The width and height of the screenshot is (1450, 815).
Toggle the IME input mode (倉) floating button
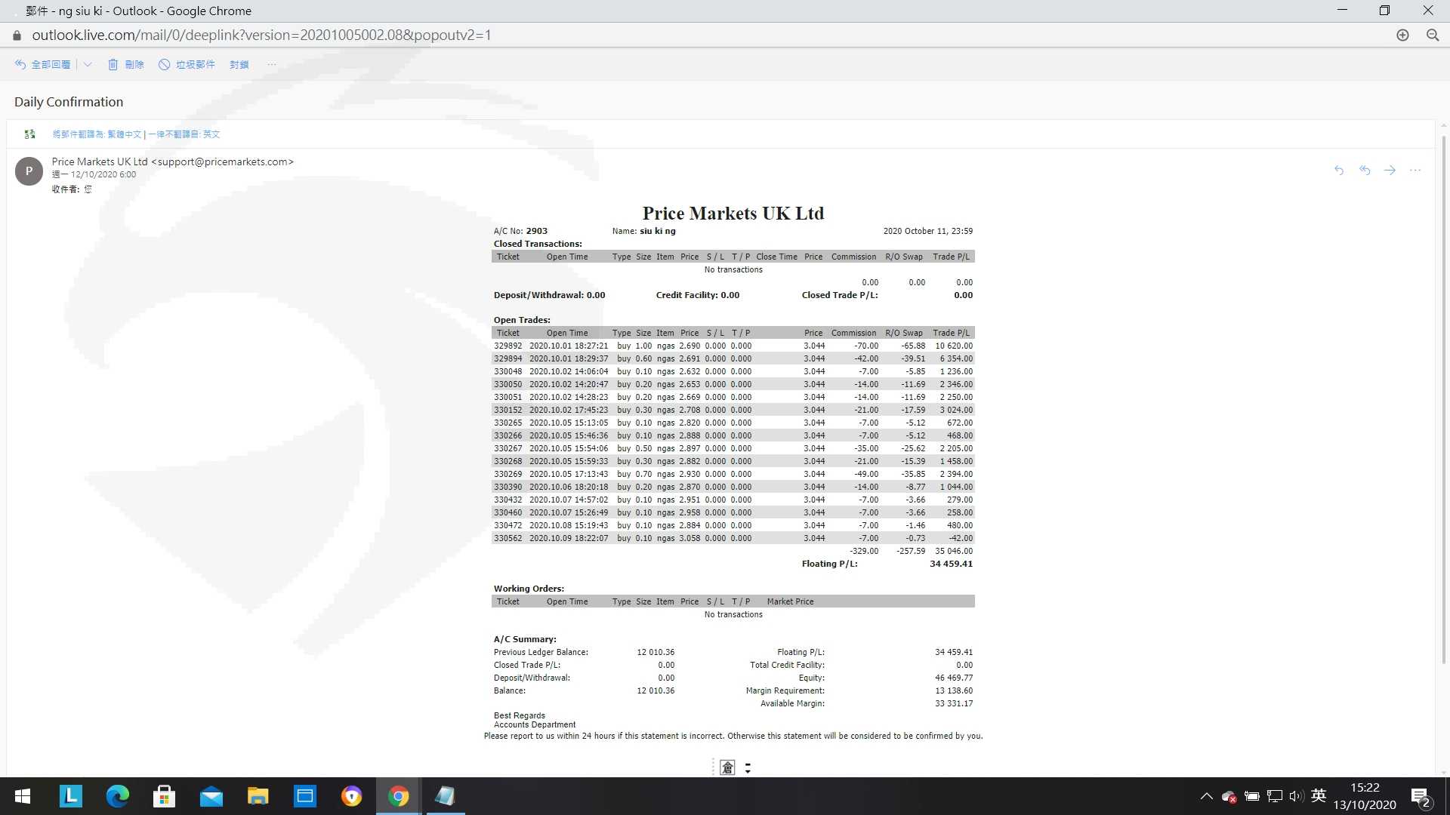pos(727,767)
